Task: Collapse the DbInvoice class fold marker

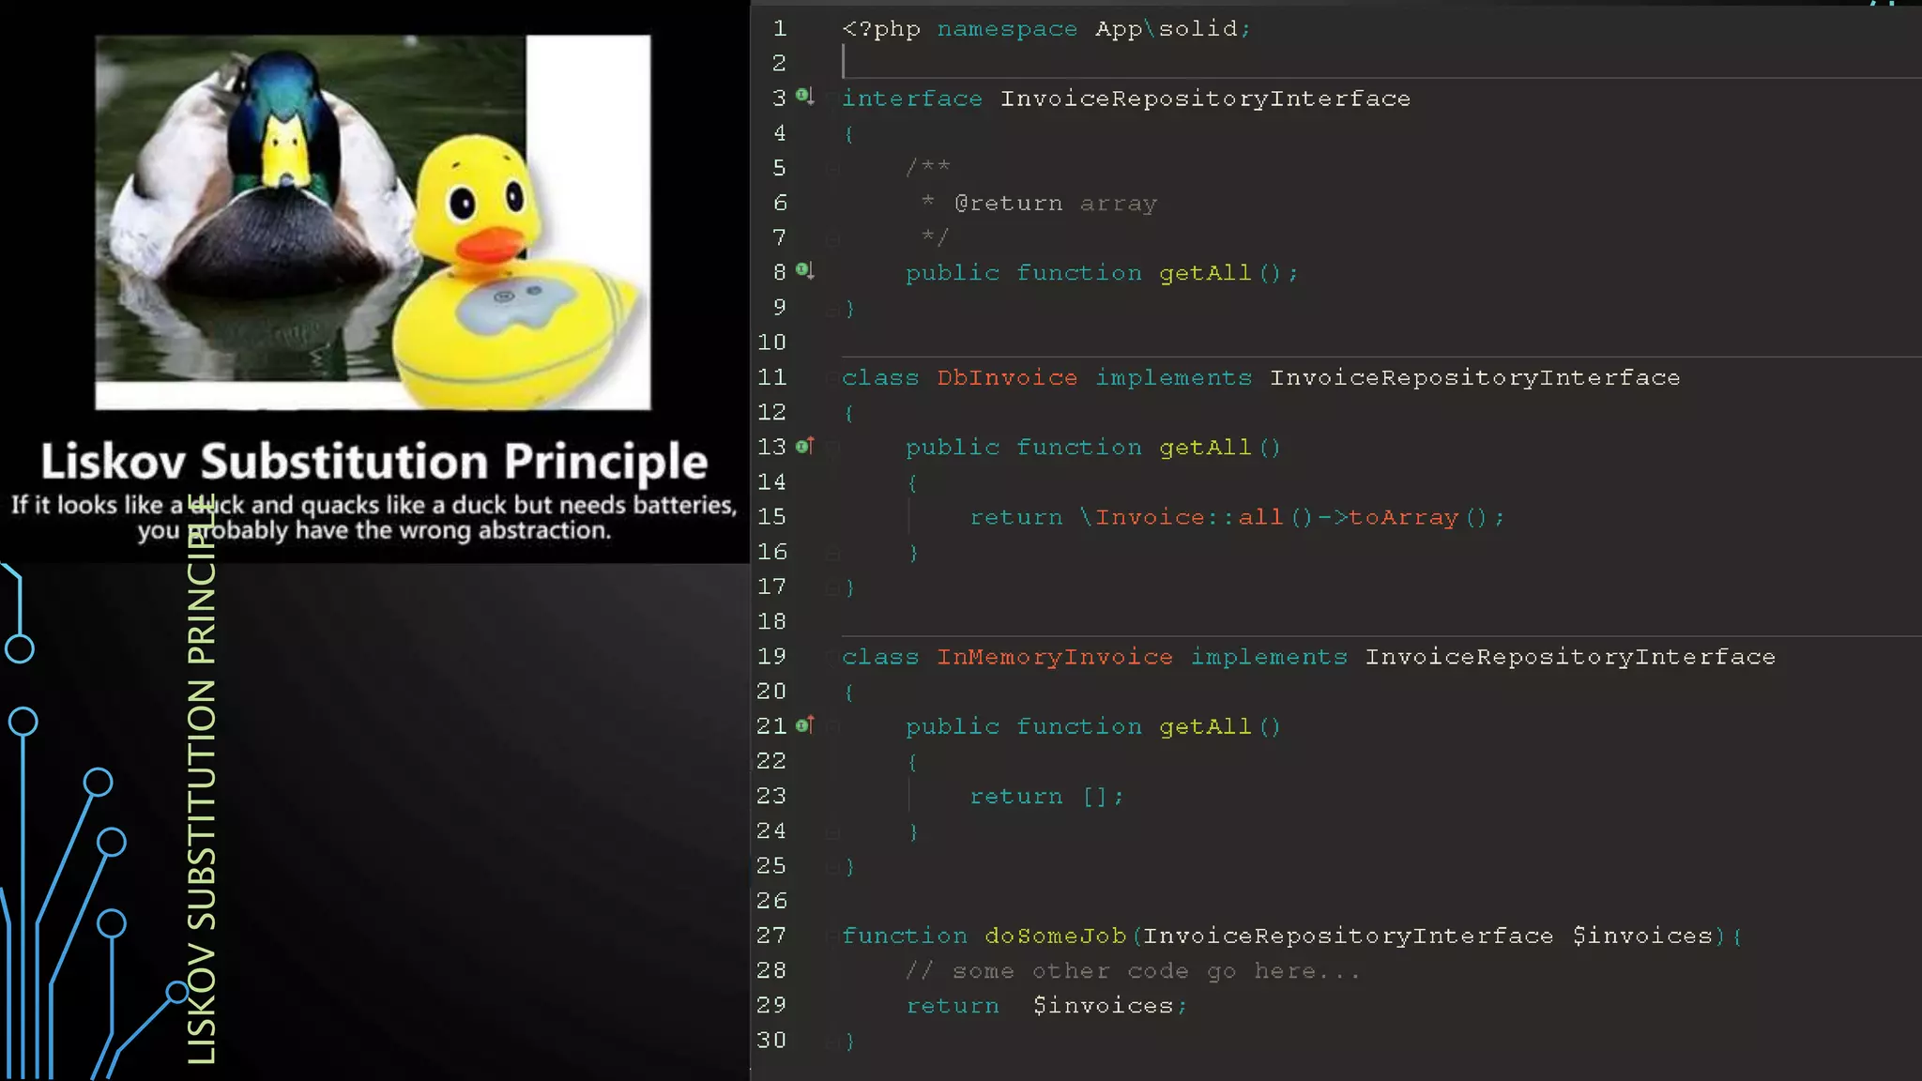Action: (x=832, y=378)
